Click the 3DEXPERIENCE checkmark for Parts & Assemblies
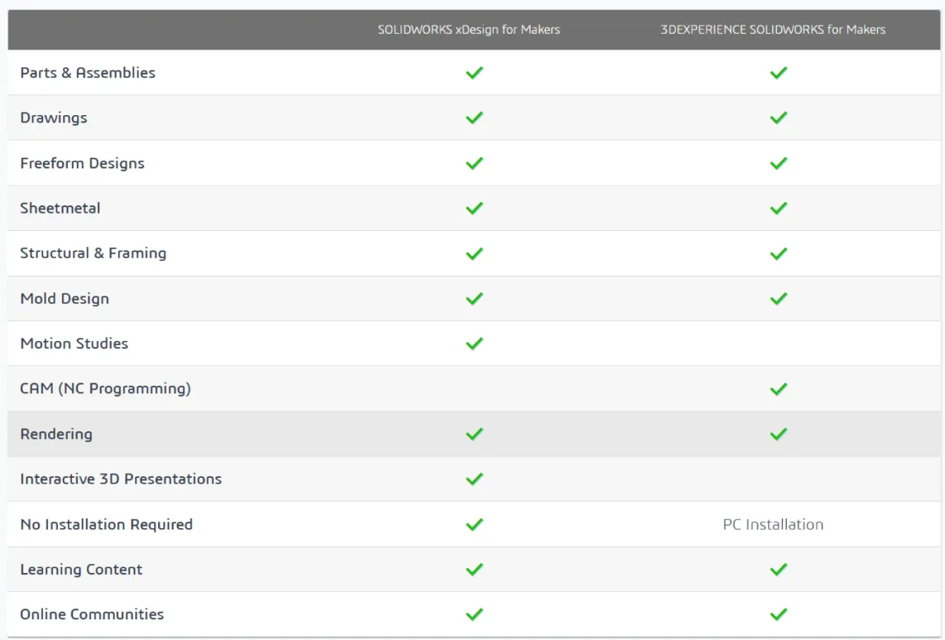The height and width of the screenshot is (640, 945). pyautogui.click(x=778, y=73)
